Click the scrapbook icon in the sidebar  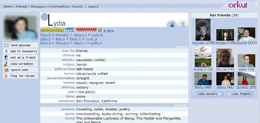[6, 64]
